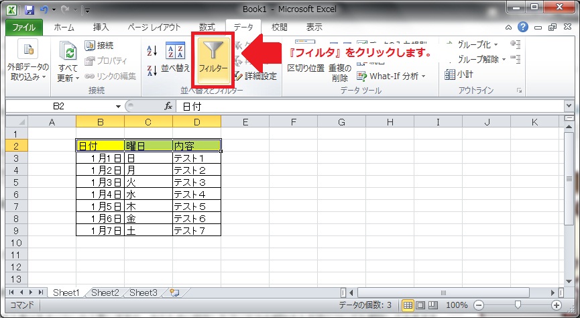Click formula bar containing 日付
The width and height of the screenshot is (580, 318).
pos(370,107)
